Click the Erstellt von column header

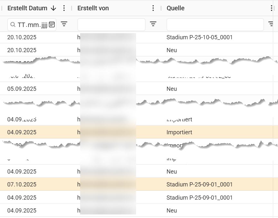coord(93,8)
